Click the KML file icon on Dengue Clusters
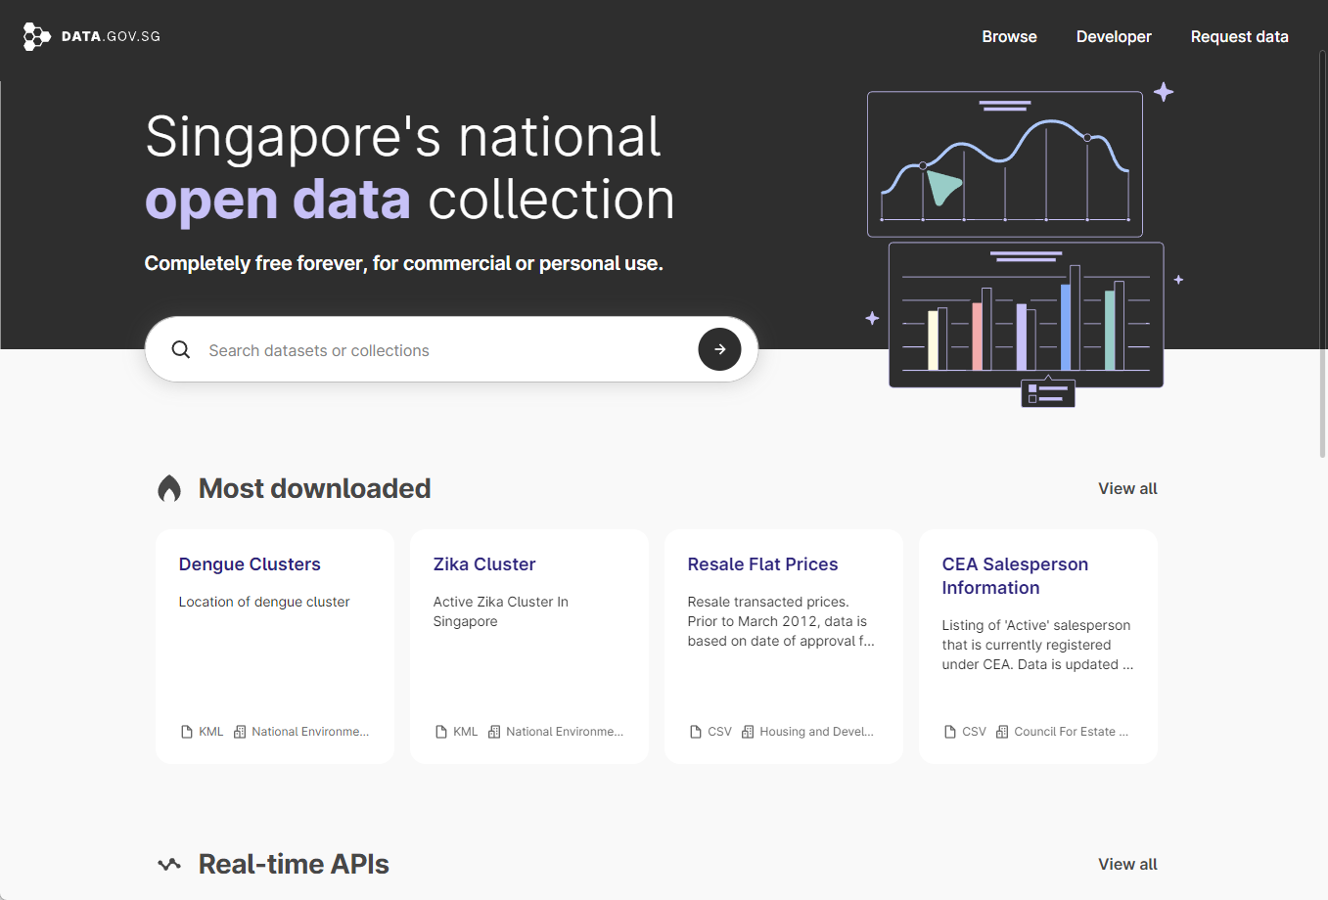1328x900 pixels. click(187, 732)
